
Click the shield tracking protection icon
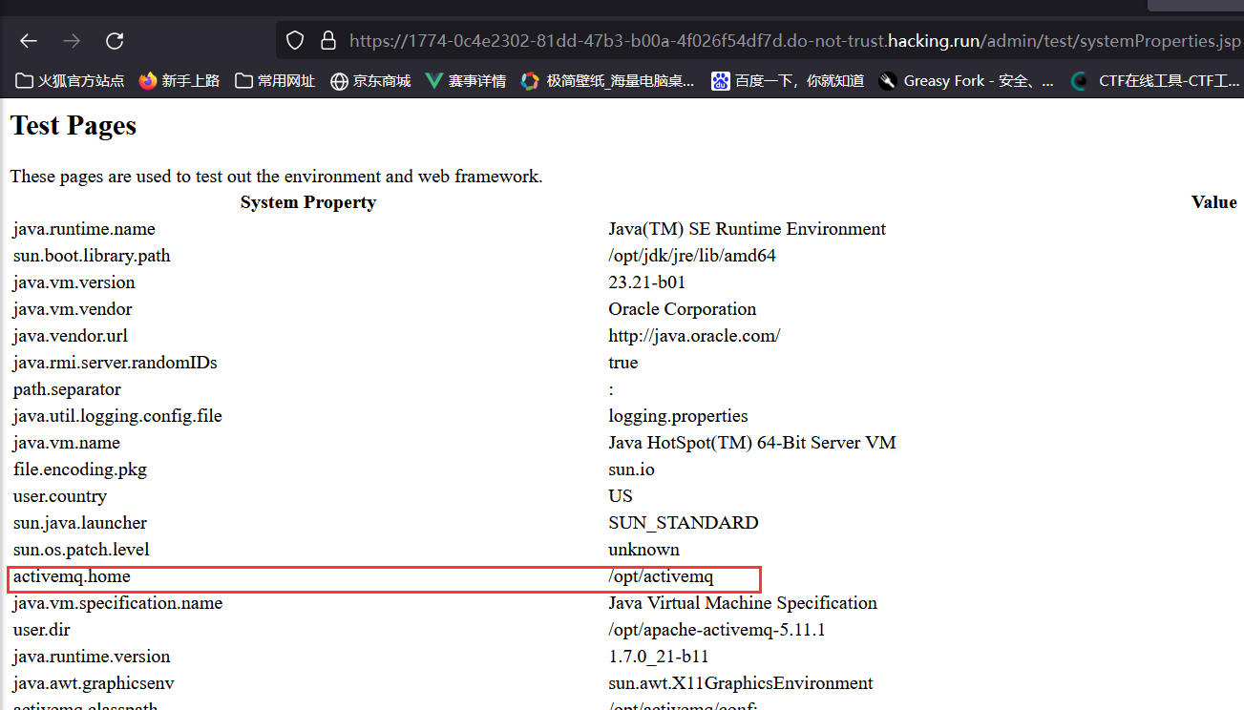click(295, 41)
